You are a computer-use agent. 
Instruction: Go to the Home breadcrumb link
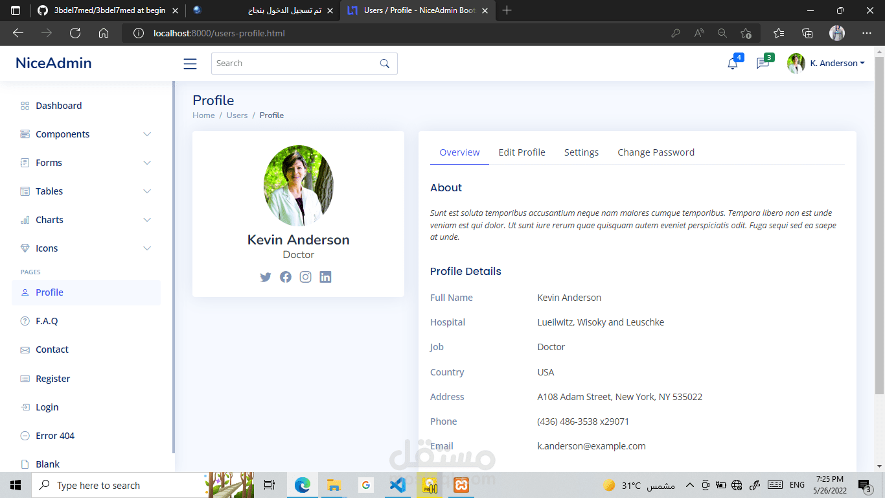[x=203, y=115]
